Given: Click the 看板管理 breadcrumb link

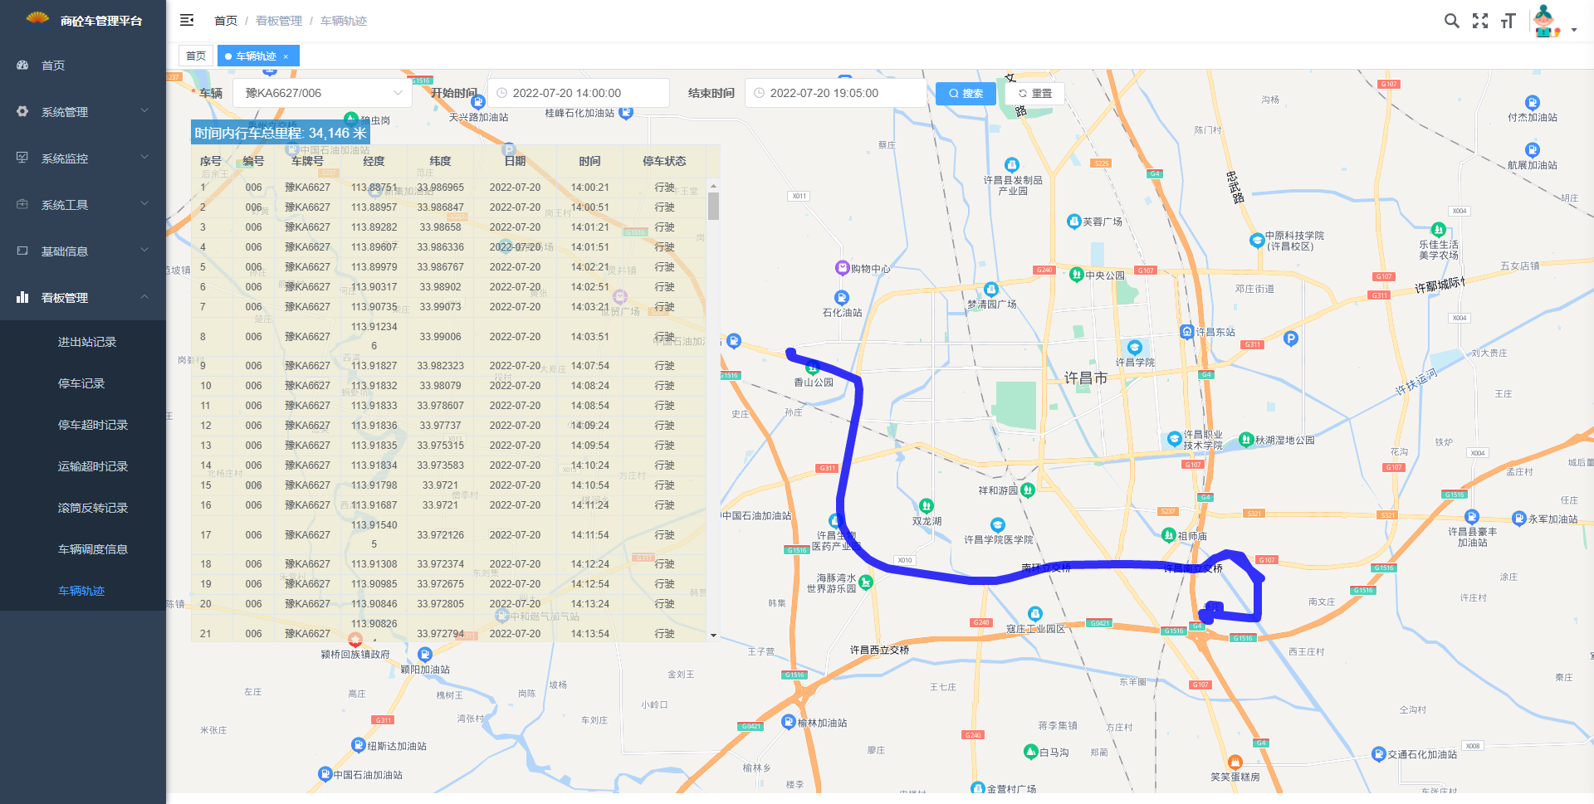Looking at the screenshot, I should point(279,21).
